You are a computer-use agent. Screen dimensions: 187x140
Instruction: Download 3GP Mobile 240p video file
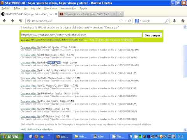30,109
